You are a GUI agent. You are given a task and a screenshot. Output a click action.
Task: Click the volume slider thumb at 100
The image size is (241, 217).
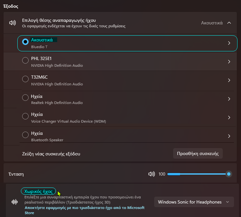pos(229,174)
